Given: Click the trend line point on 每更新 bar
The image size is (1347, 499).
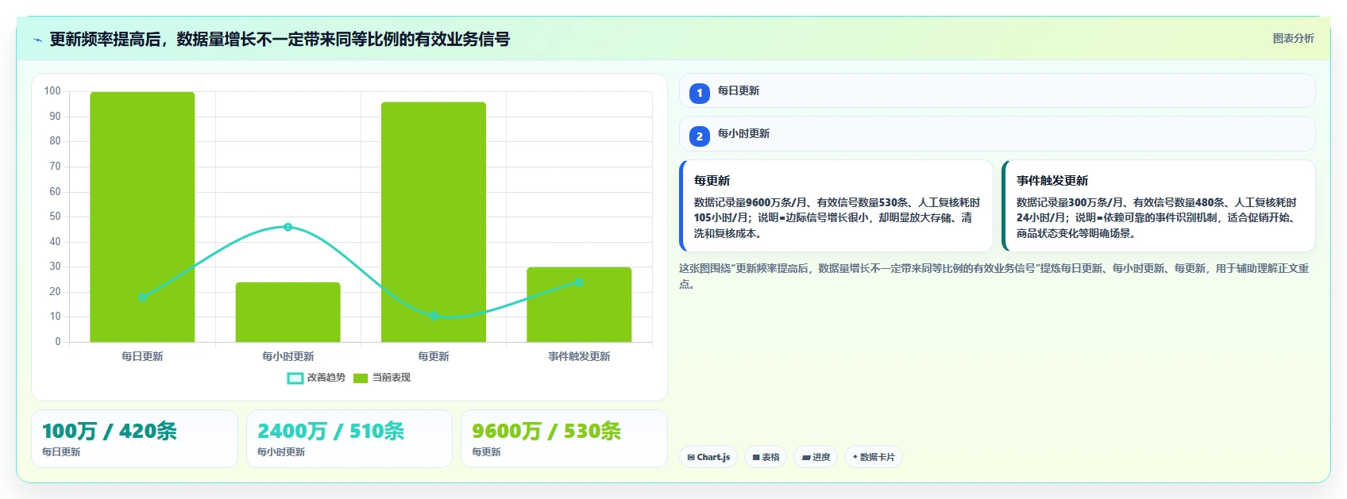Looking at the screenshot, I should pos(434,316).
